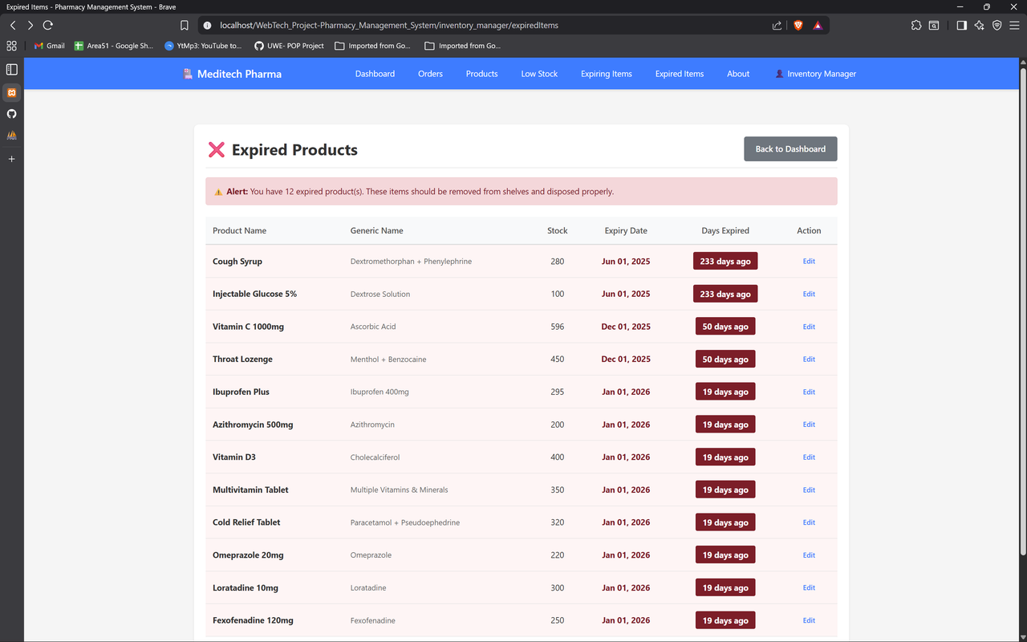Image resolution: width=1027 pixels, height=642 pixels.
Task: Click the Days Expired column header
Action: click(725, 231)
